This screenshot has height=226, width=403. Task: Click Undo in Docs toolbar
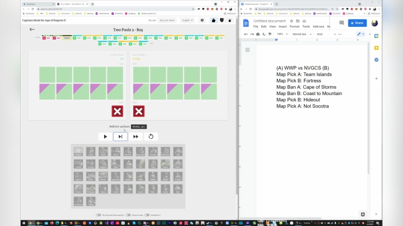[x=246, y=34]
